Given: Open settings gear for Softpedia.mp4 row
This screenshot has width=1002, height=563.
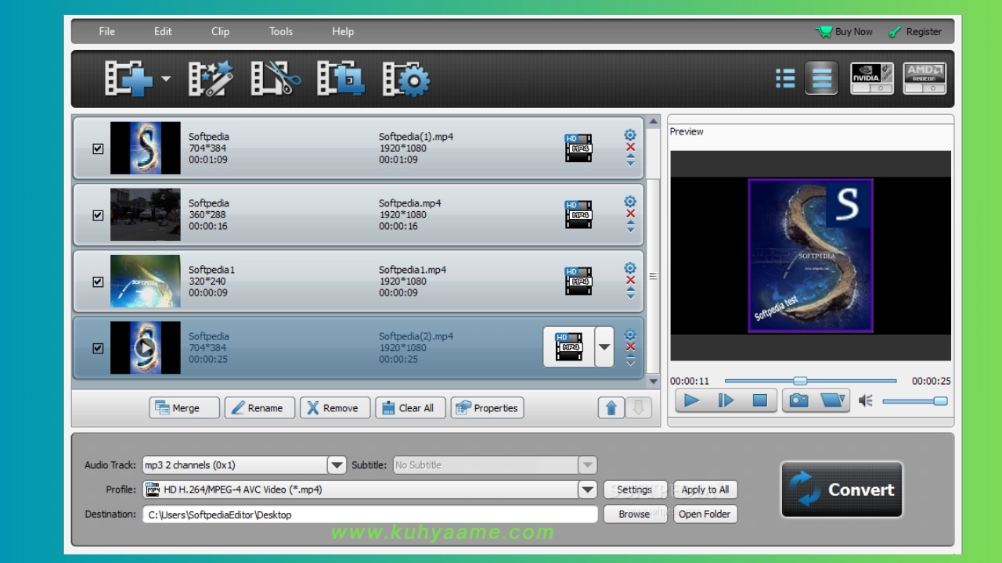Looking at the screenshot, I should [x=630, y=202].
